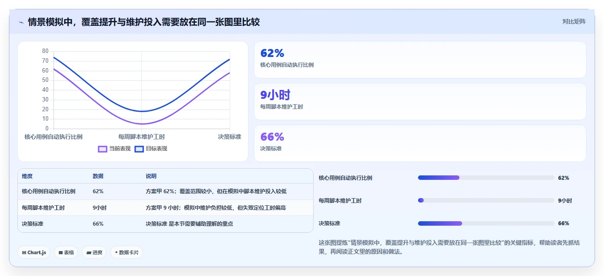This screenshot has height=276, width=604.
Task: Select the 核心用例自动执行比例 table row cell
Action: point(49,191)
